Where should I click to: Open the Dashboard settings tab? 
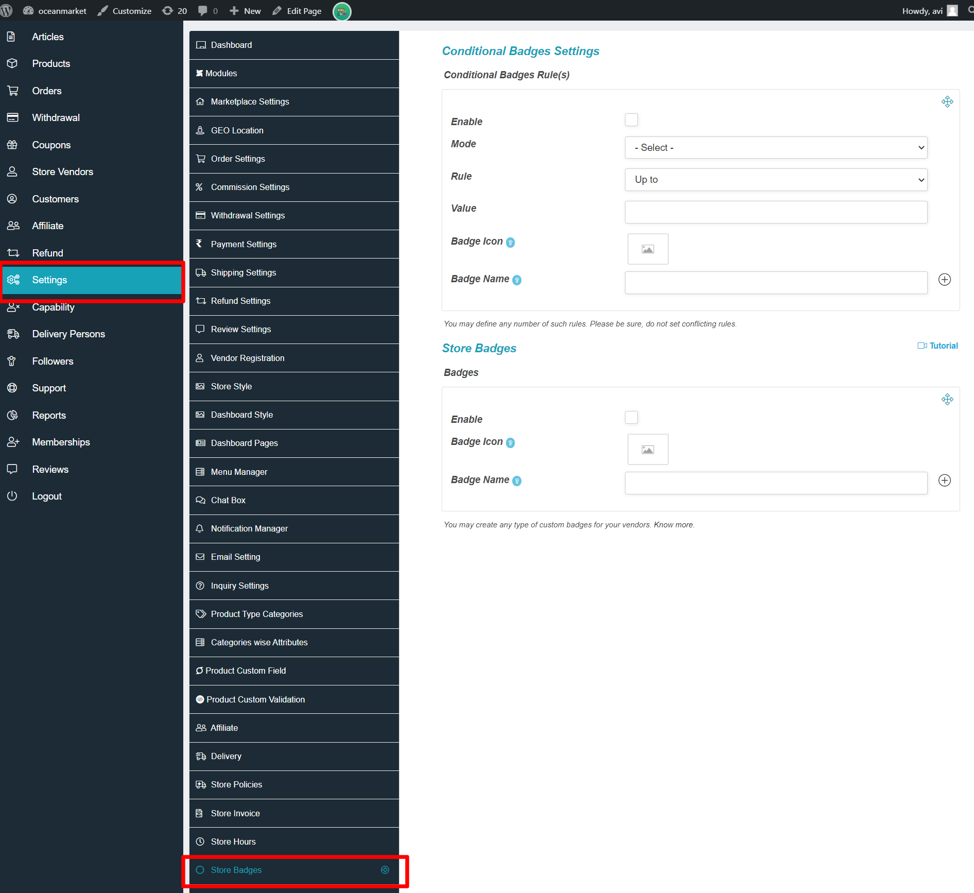coord(294,45)
